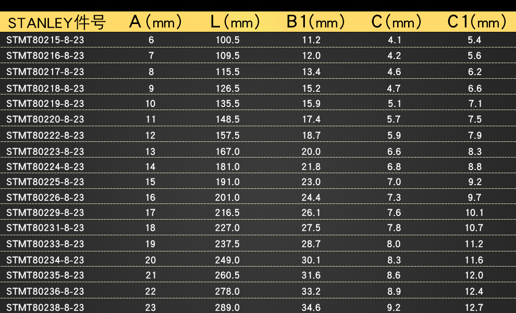Select part number STMT80220-8-23
This screenshot has height=313, width=516.
[x=45, y=119]
